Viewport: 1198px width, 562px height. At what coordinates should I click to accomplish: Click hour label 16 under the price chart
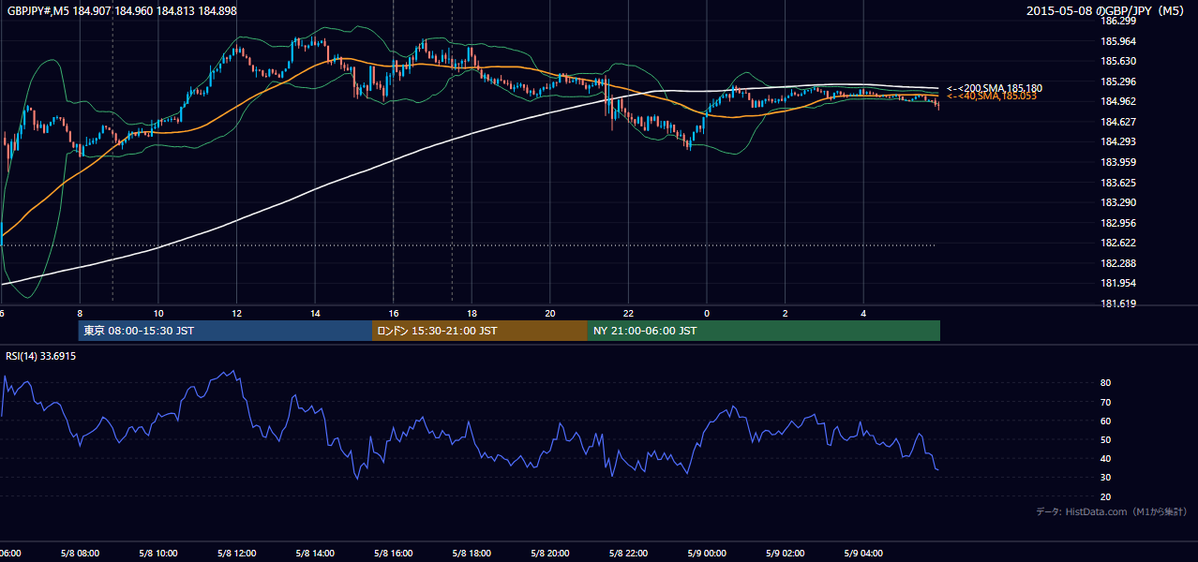[x=394, y=313]
